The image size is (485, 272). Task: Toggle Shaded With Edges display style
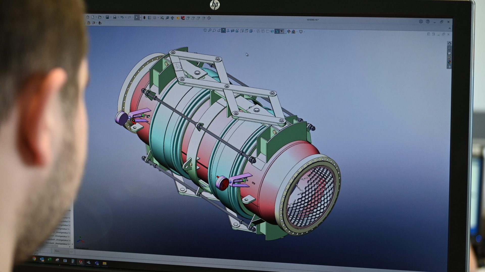[277, 31]
